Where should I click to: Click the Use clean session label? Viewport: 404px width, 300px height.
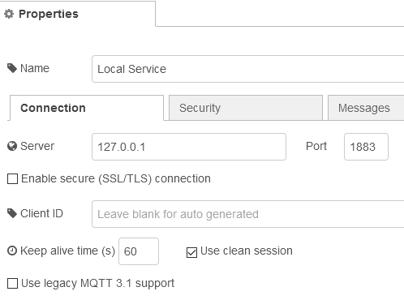247,251
